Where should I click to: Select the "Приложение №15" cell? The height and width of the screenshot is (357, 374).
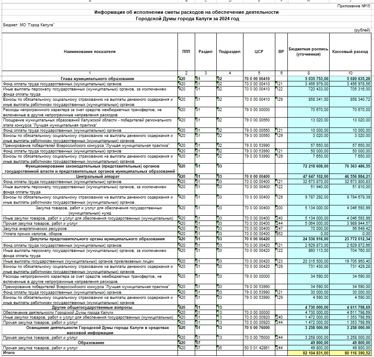(353, 6)
